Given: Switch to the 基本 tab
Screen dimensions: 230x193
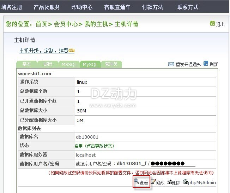Looking at the screenshot, I should tap(26, 64).
